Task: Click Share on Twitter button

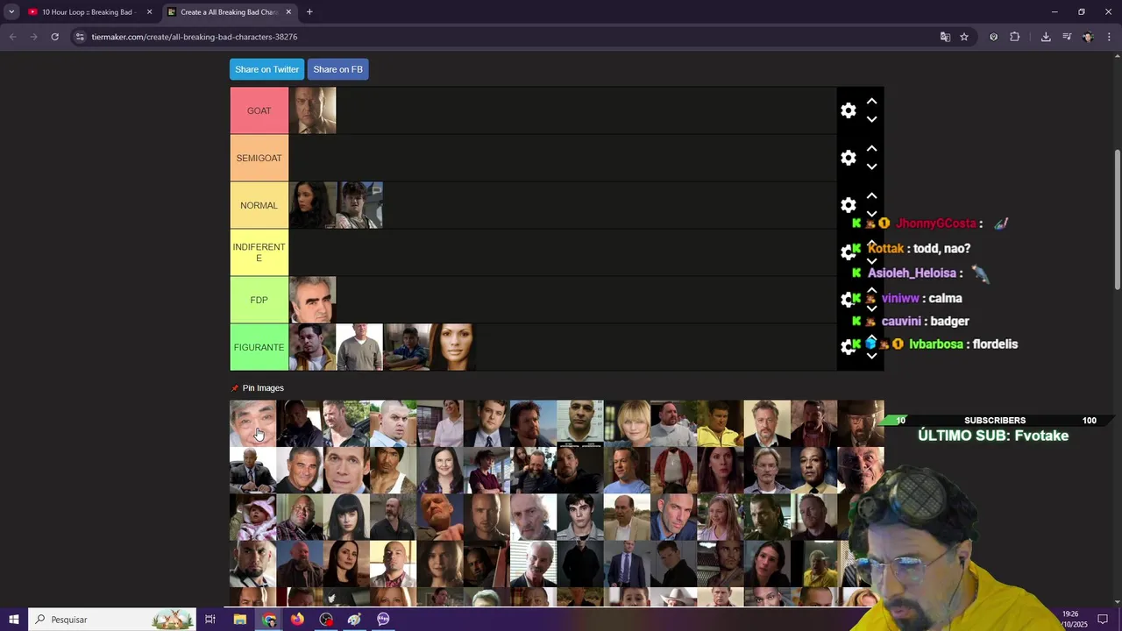Action: 266,69
